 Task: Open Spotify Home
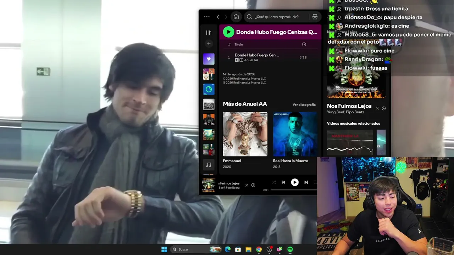click(236, 17)
